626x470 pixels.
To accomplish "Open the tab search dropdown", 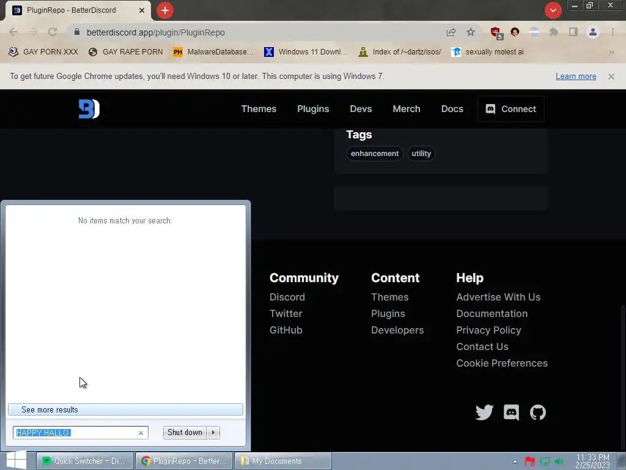I will tap(553, 10).
